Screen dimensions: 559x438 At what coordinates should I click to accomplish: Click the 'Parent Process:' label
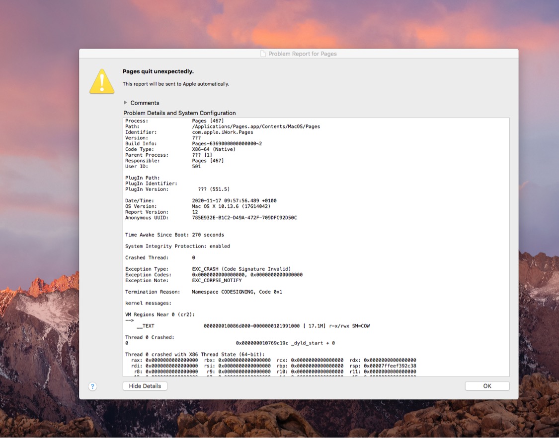pyautogui.click(x=147, y=155)
